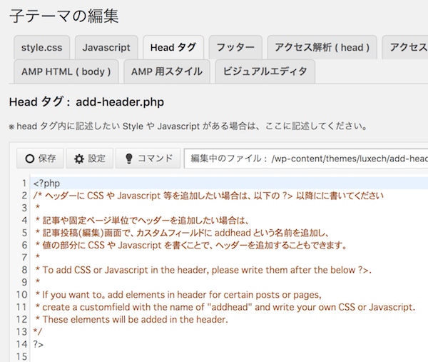Place cursor on the <?php line
Viewport: 428px width, 362px height.
tap(229, 183)
